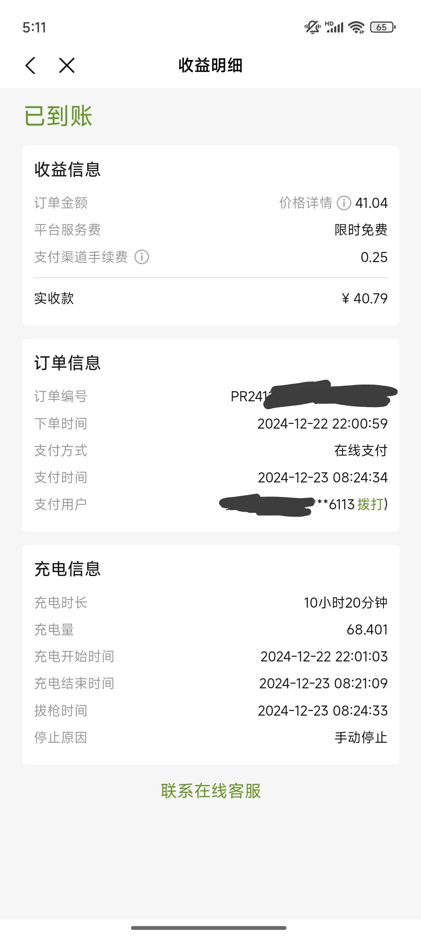The width and height of the screenshot is (421, 936).
Task: Tap the 价格详情 label
Action: click(306, 203)
